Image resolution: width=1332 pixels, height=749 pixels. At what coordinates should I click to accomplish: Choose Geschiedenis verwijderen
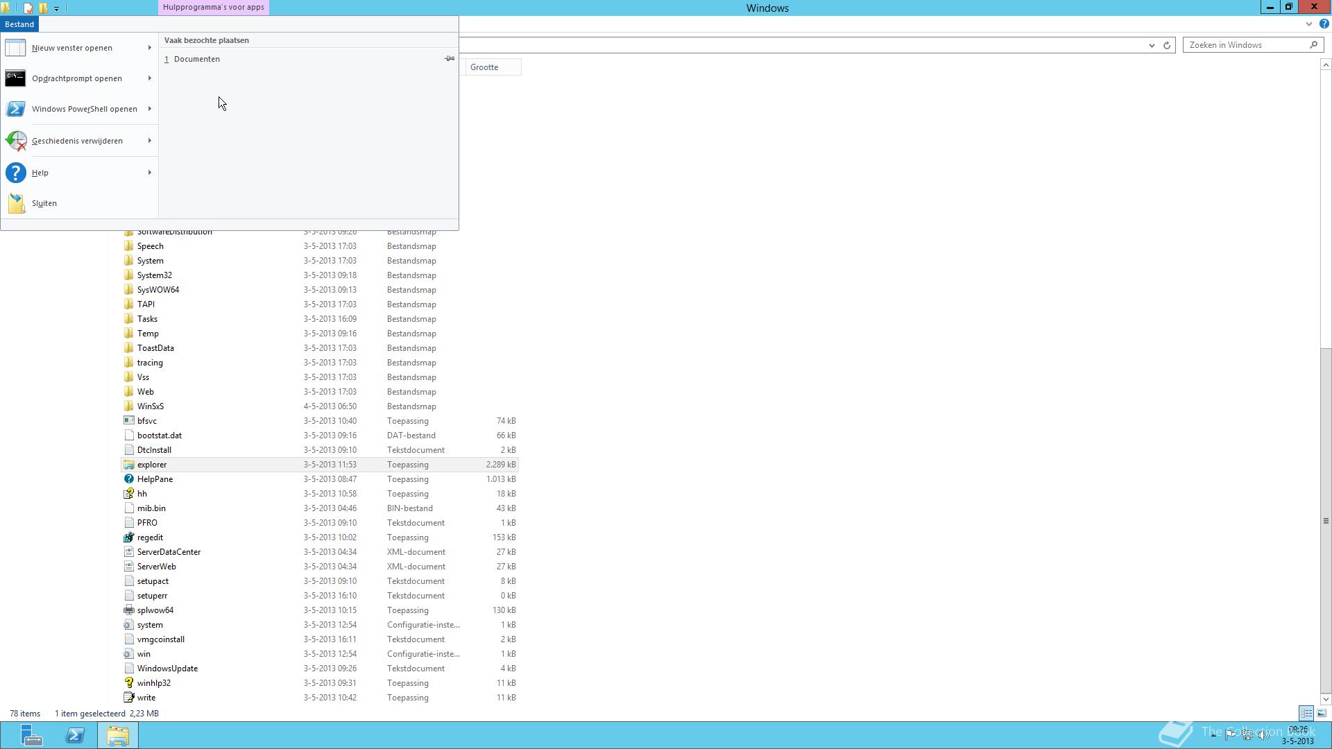pyautogui.click(x=80, y=141)
